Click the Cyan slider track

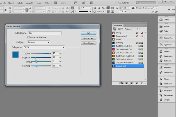pos(41,54)
